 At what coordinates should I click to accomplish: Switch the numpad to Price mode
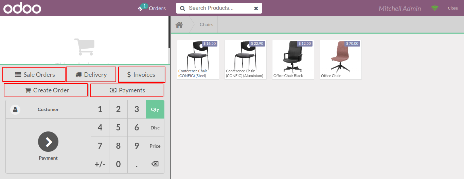[155, 146]
